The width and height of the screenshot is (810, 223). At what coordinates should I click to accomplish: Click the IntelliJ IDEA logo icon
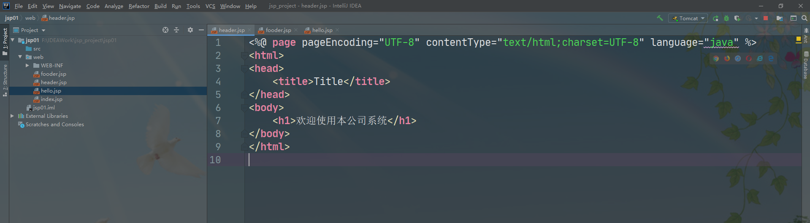click(x=6, y=6)
